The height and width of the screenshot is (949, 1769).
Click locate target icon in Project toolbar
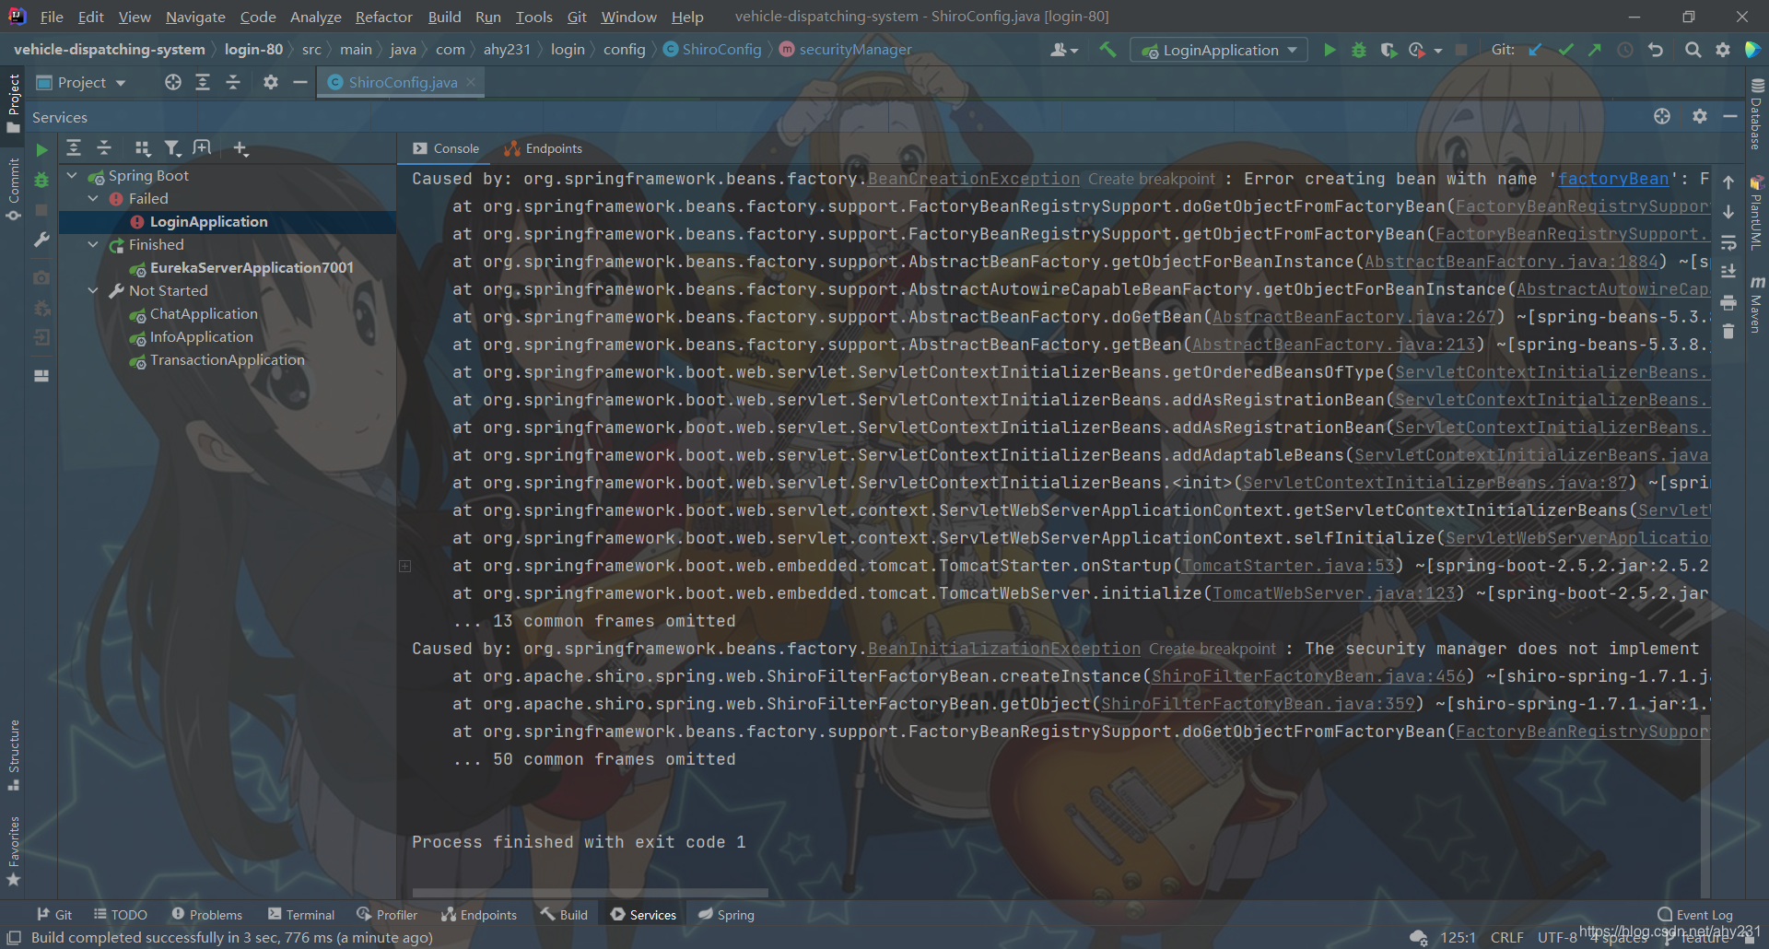point(172,82)
